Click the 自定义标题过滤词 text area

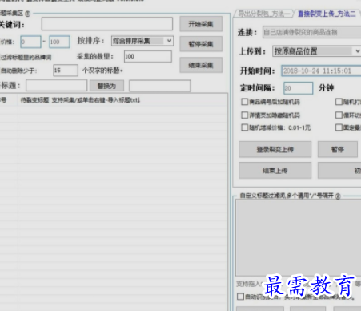click(298, 237)
